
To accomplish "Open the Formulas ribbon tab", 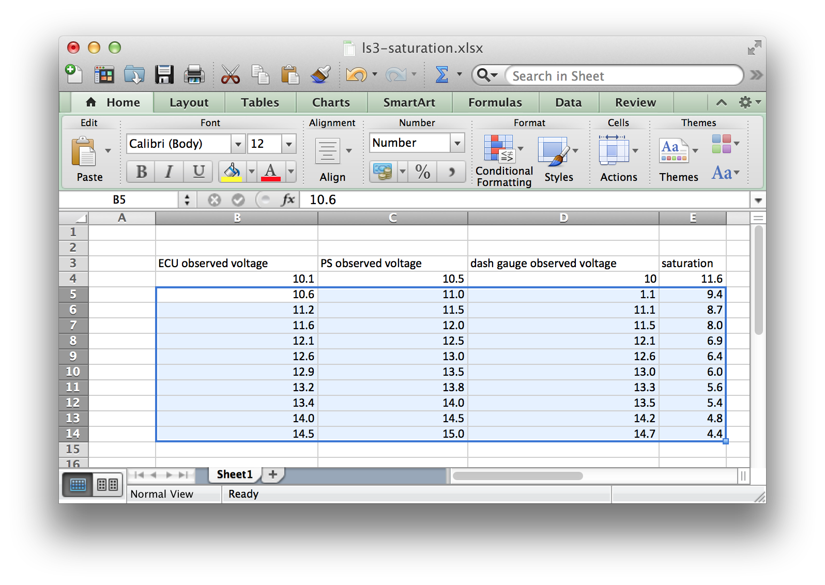I will click(495, 102).
